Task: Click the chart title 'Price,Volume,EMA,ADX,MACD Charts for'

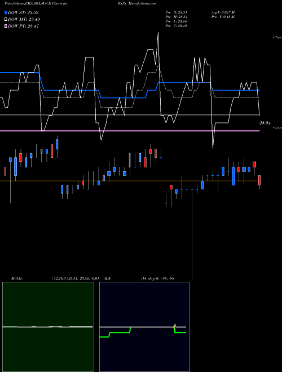Action: coord(36,3)
